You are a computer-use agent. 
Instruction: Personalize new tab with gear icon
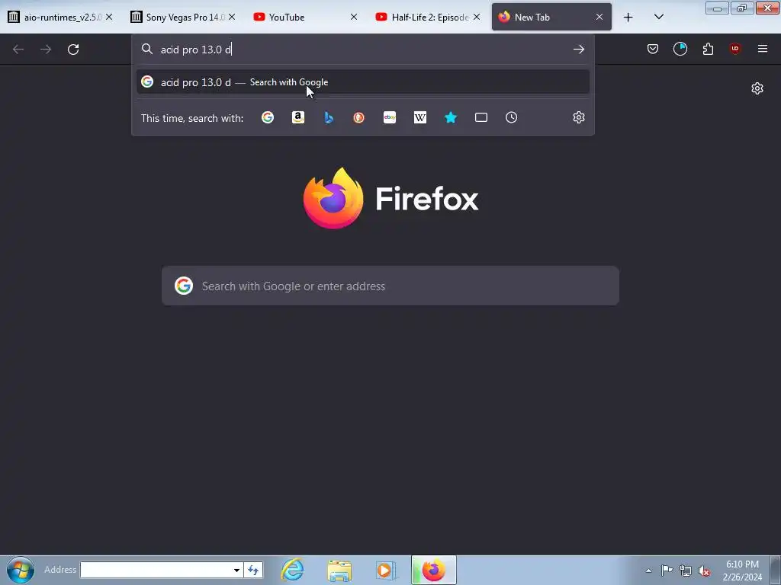[x=757, y=88]
